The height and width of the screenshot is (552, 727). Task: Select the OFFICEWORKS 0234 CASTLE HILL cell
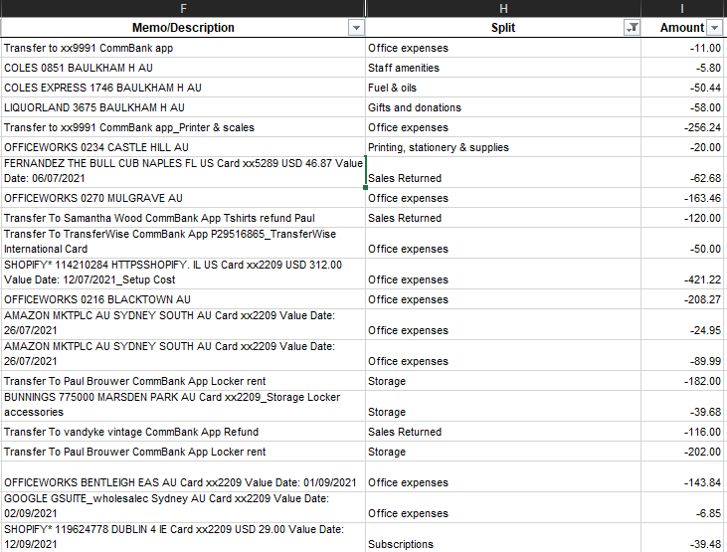(183, 147)
